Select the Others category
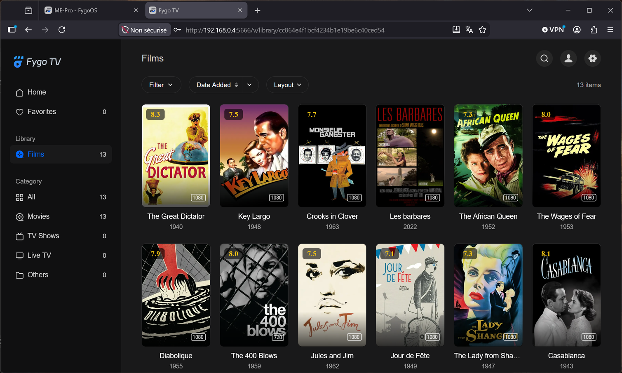The image size is (622, 373). click(61, 275)
